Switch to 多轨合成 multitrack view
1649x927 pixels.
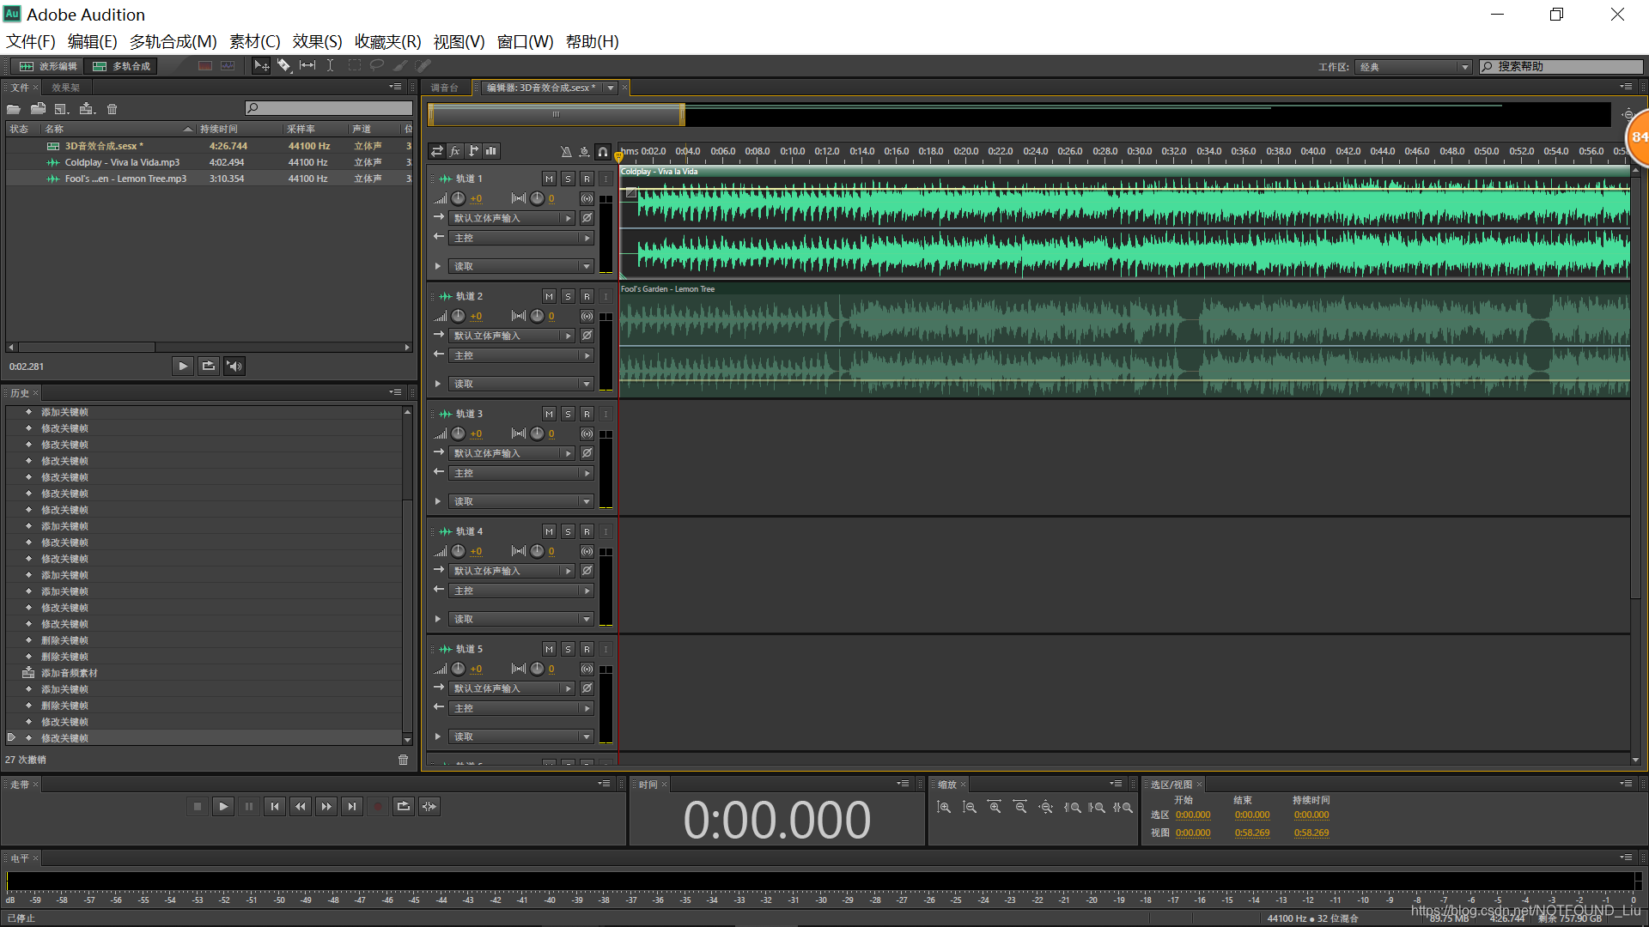click(x=123, y=66)
